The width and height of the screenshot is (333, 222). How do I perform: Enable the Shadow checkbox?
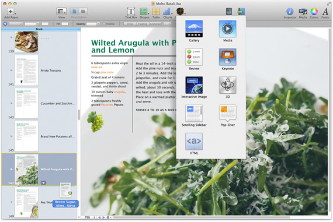click(x=104, y=24)
